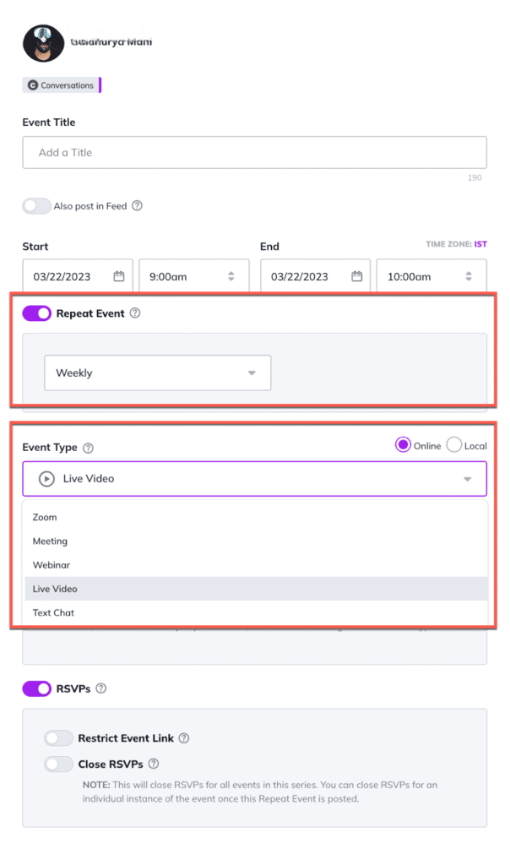Viewport: 510px width, 865px height.
Task: Turn off the Repeat Event toggle
Action: (x=37, y=313)
